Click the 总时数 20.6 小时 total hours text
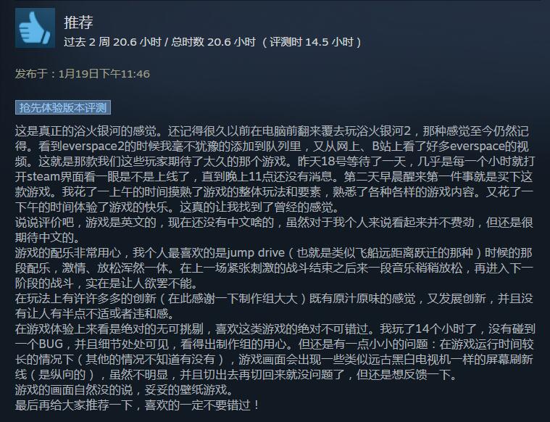The image size is (550, 422). (213, 42)
